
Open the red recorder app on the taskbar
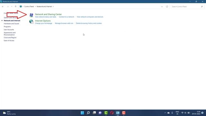click(124, 113)
